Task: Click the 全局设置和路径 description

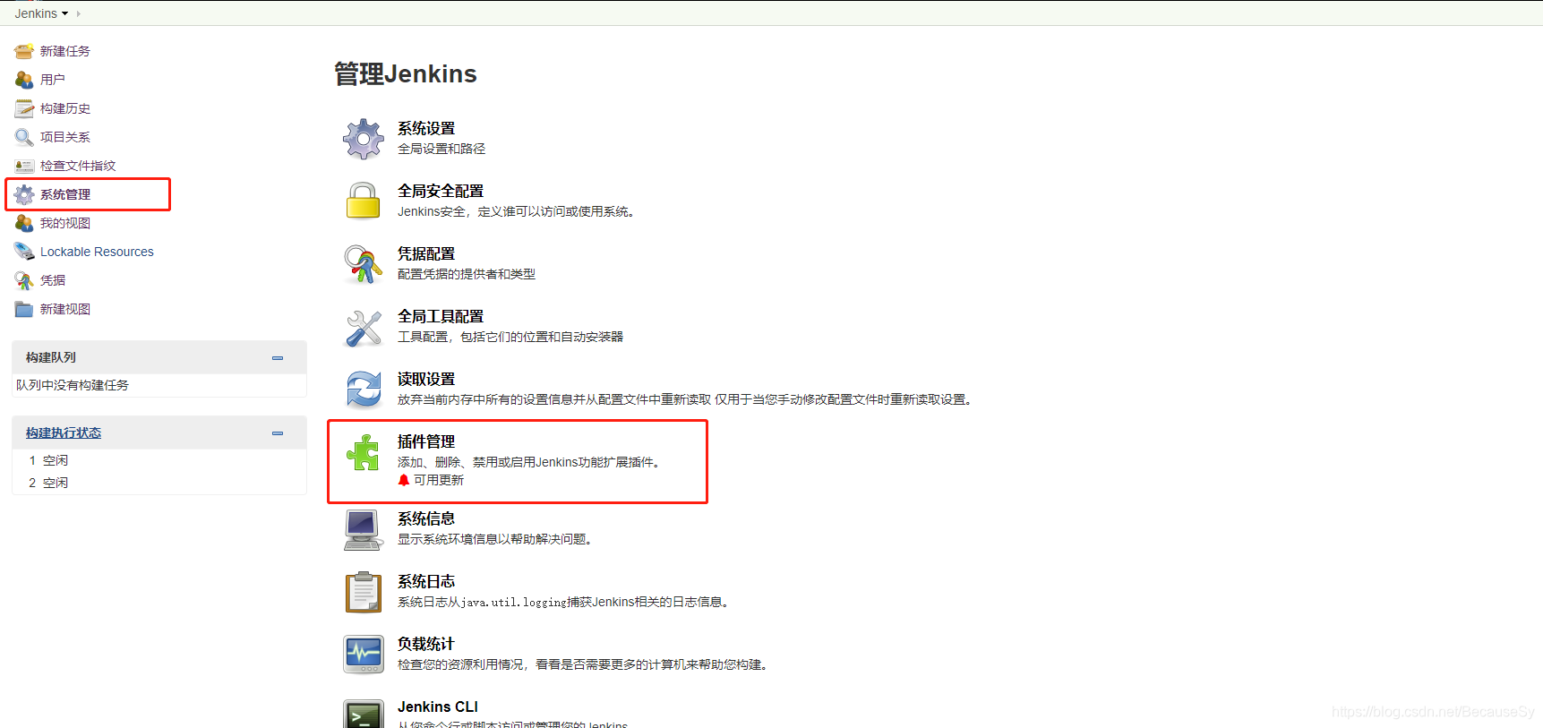Action: pyautogui.click(x=441, y=149)
